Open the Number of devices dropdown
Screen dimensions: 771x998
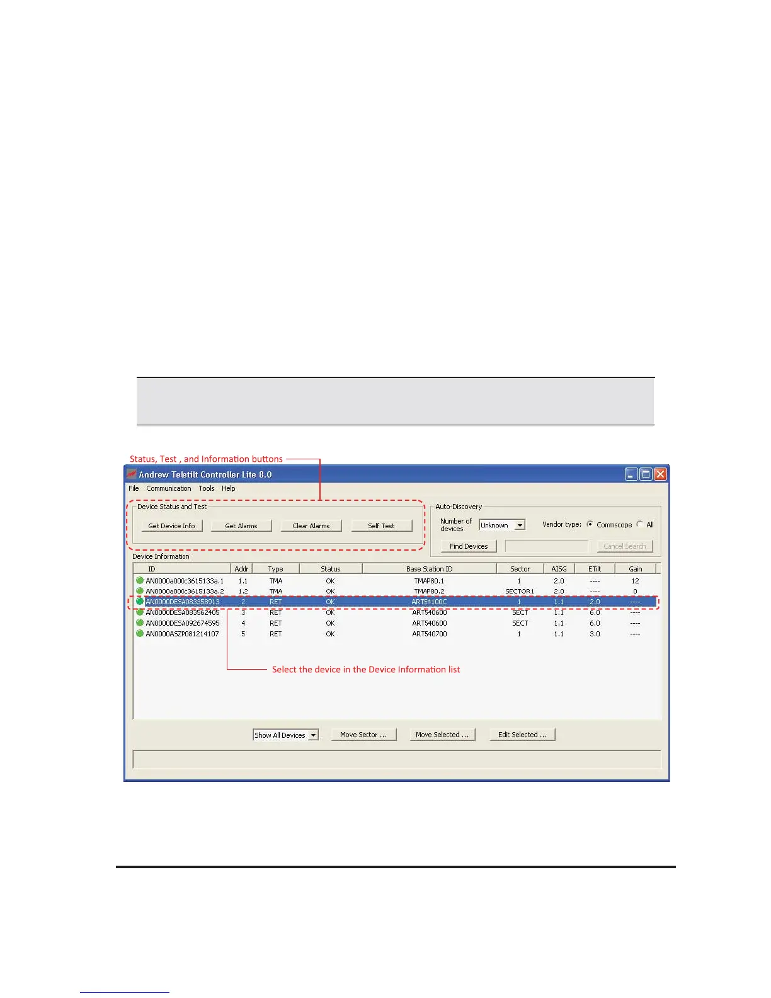click(502, 525)
